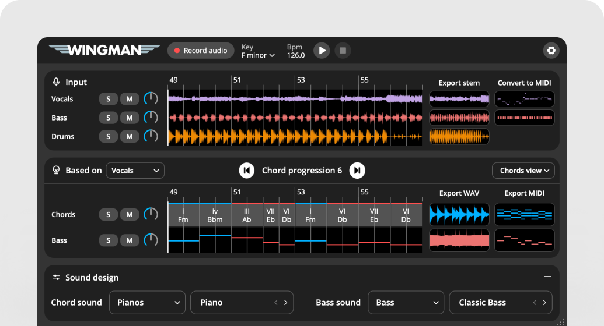The height and width of the screenshot is (326, 604).
Task: Select the Bbm chord block
Action: [215, 215]
